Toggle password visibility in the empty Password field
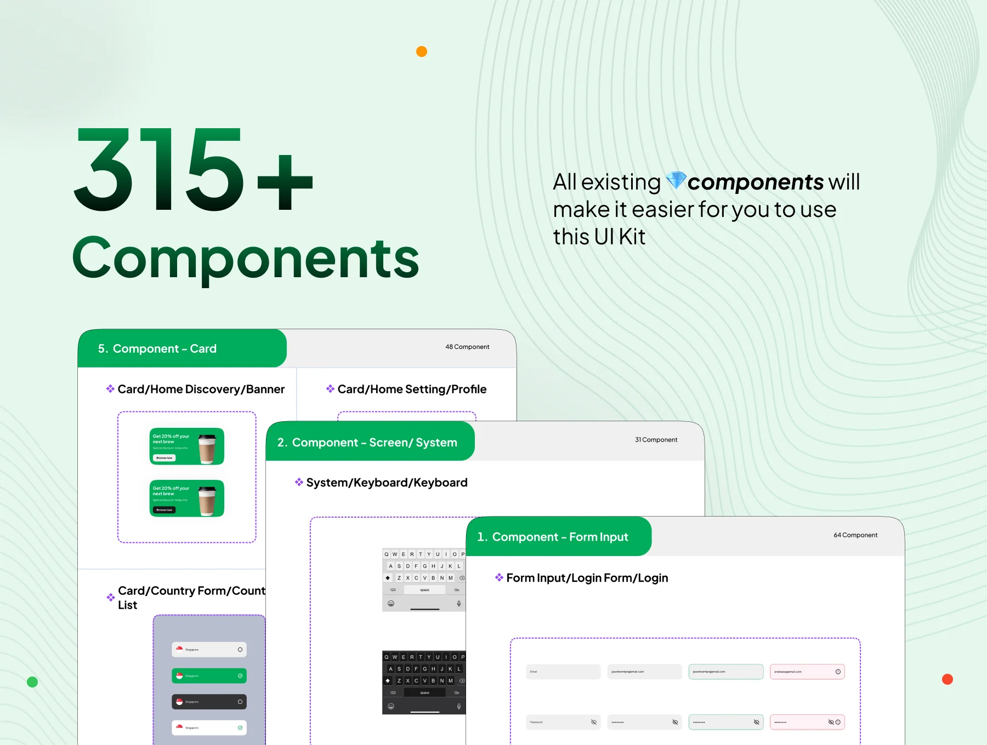This screenshot has width=987, height=745. tap(594, 722)
